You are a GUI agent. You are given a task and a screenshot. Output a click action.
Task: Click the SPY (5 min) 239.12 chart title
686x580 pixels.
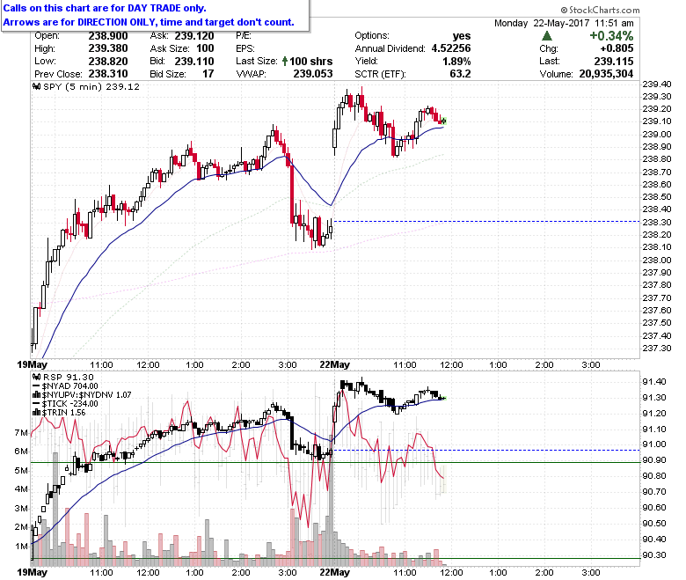coord(91,86)
